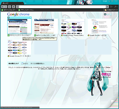Open a new tab with plus button
This screenshot has height=109, width=119.
(25, 3)
